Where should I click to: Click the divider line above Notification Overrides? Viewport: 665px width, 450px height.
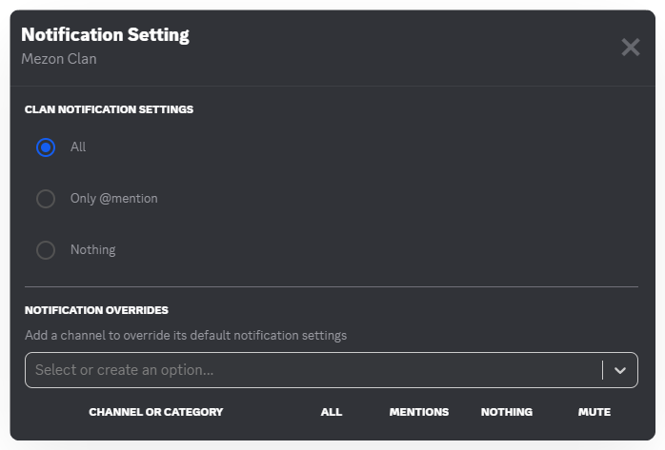pyautogui.click(x=332, y=286)
